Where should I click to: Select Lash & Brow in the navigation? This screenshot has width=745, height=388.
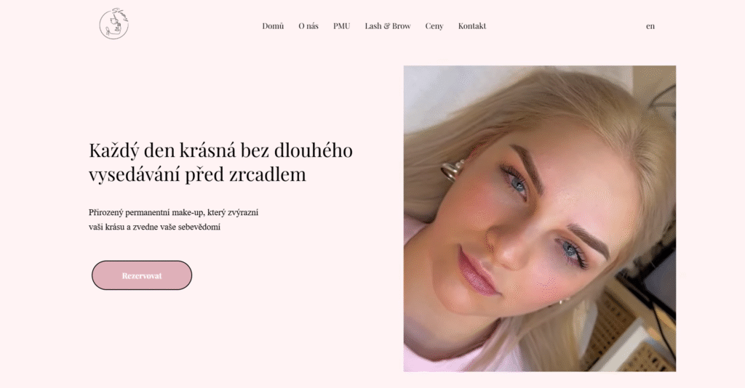(388, 26)
